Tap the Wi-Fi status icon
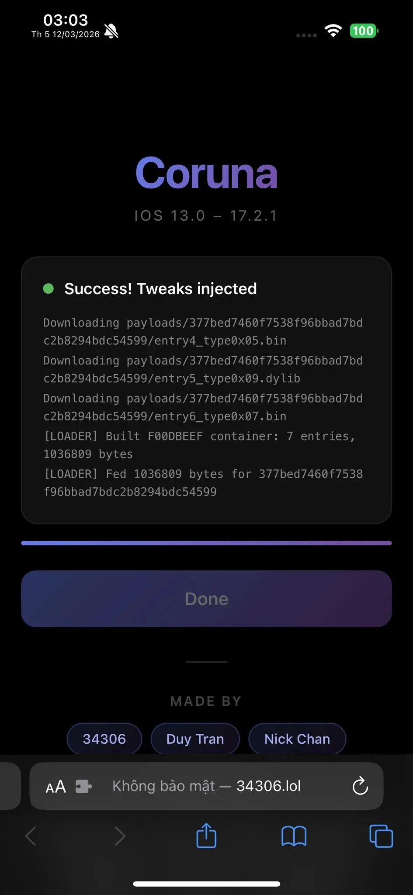 click(x=333, y=31)
